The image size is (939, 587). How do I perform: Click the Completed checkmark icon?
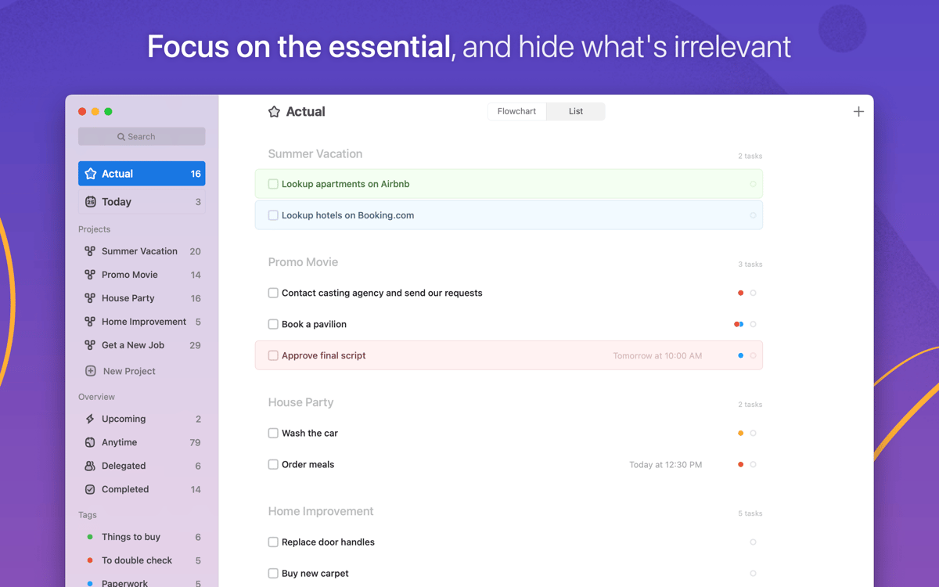[90, 489]
